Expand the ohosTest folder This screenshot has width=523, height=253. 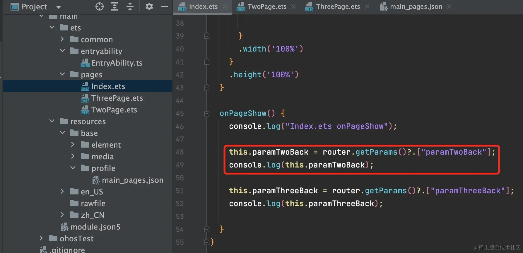41,238
